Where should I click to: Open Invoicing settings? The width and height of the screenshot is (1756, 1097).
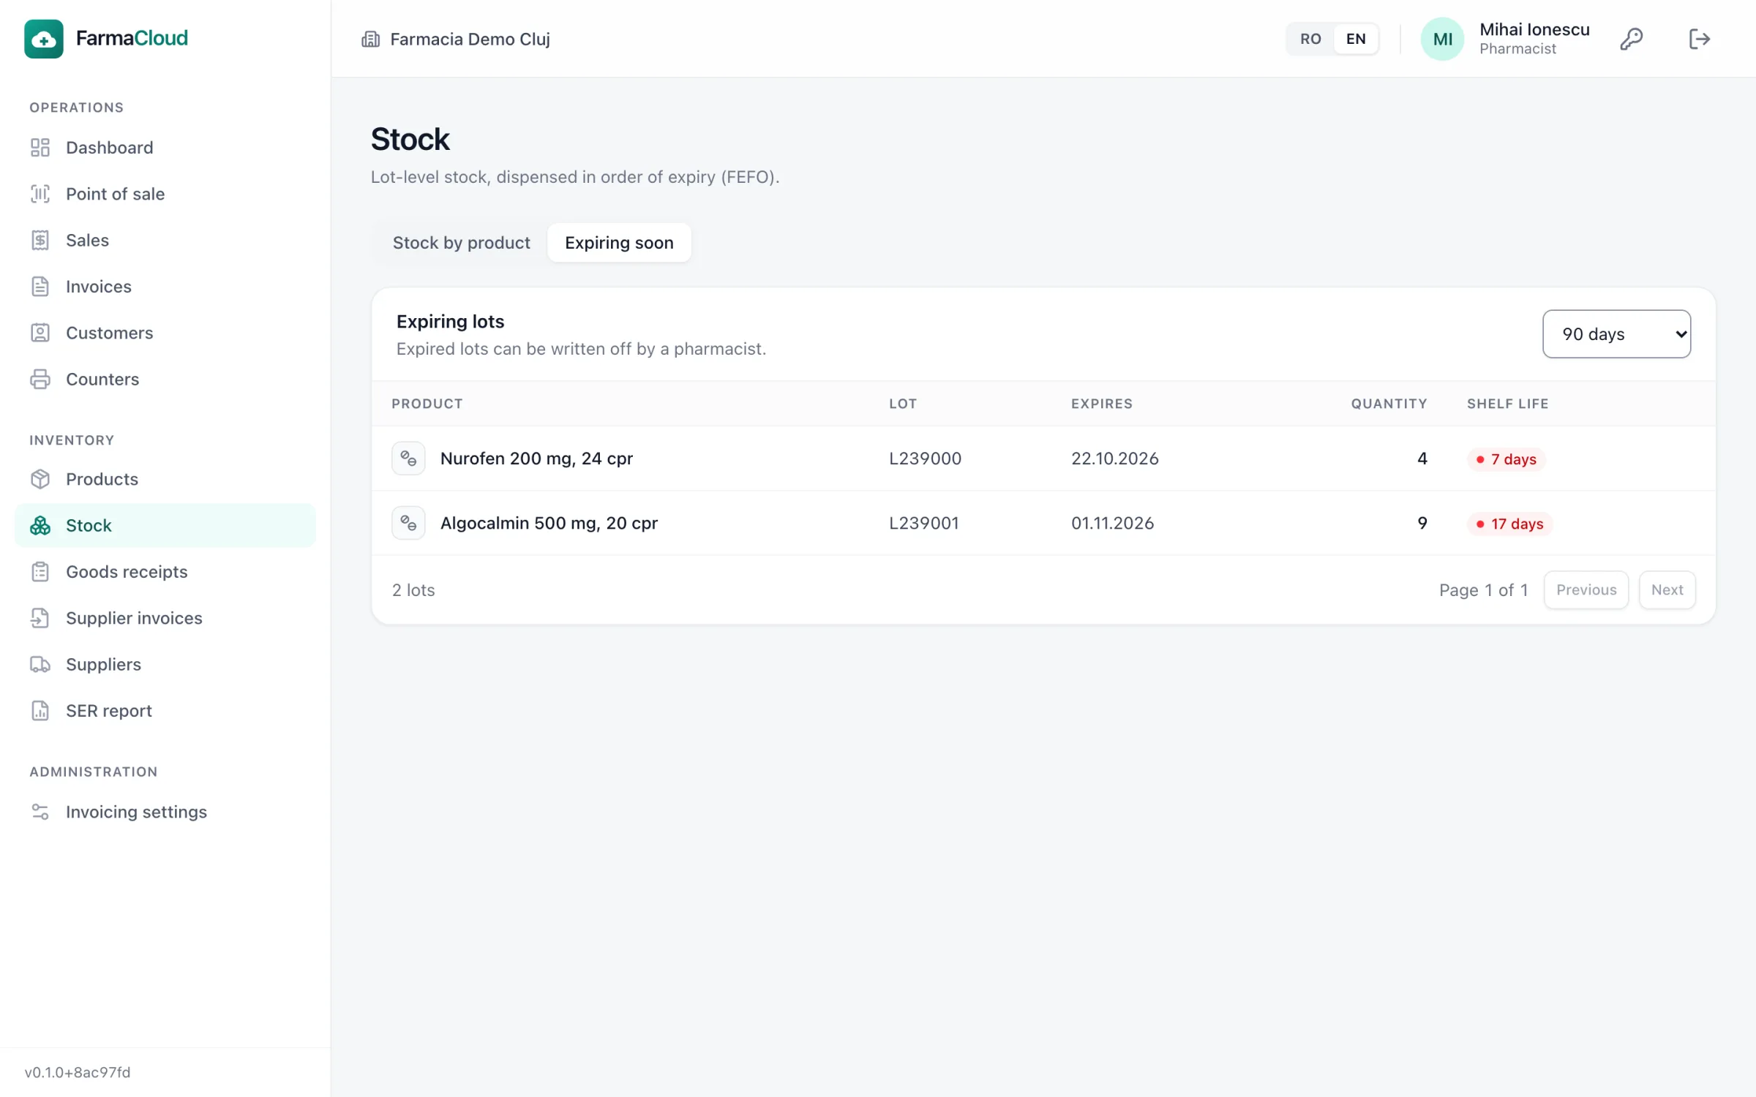click(x=165, y=812)
